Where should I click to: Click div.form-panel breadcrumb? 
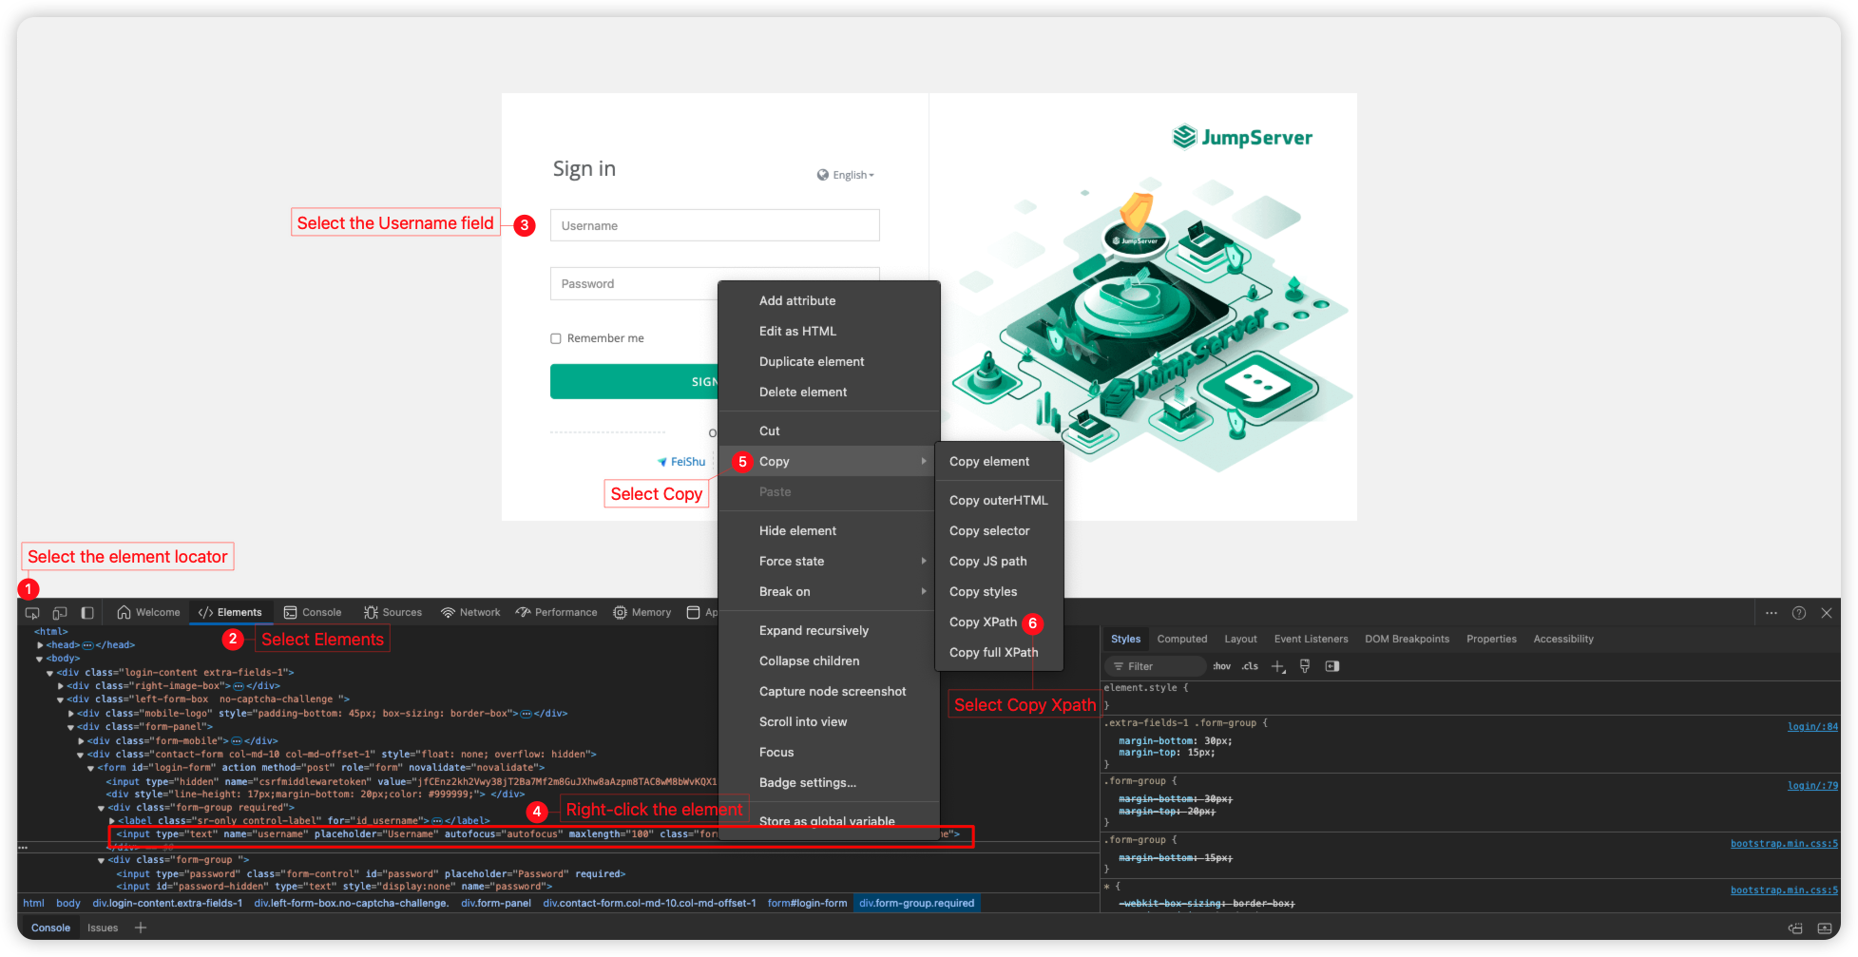tap(496, 904)
